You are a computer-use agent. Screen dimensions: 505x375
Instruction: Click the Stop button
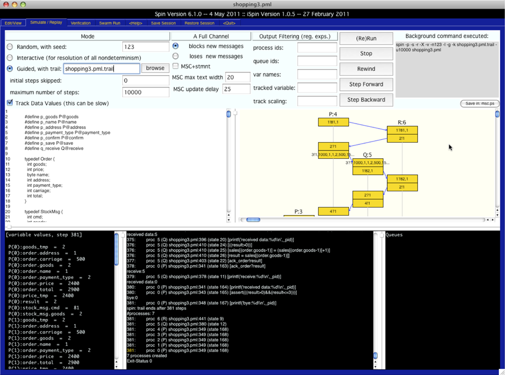click(366, 53)
